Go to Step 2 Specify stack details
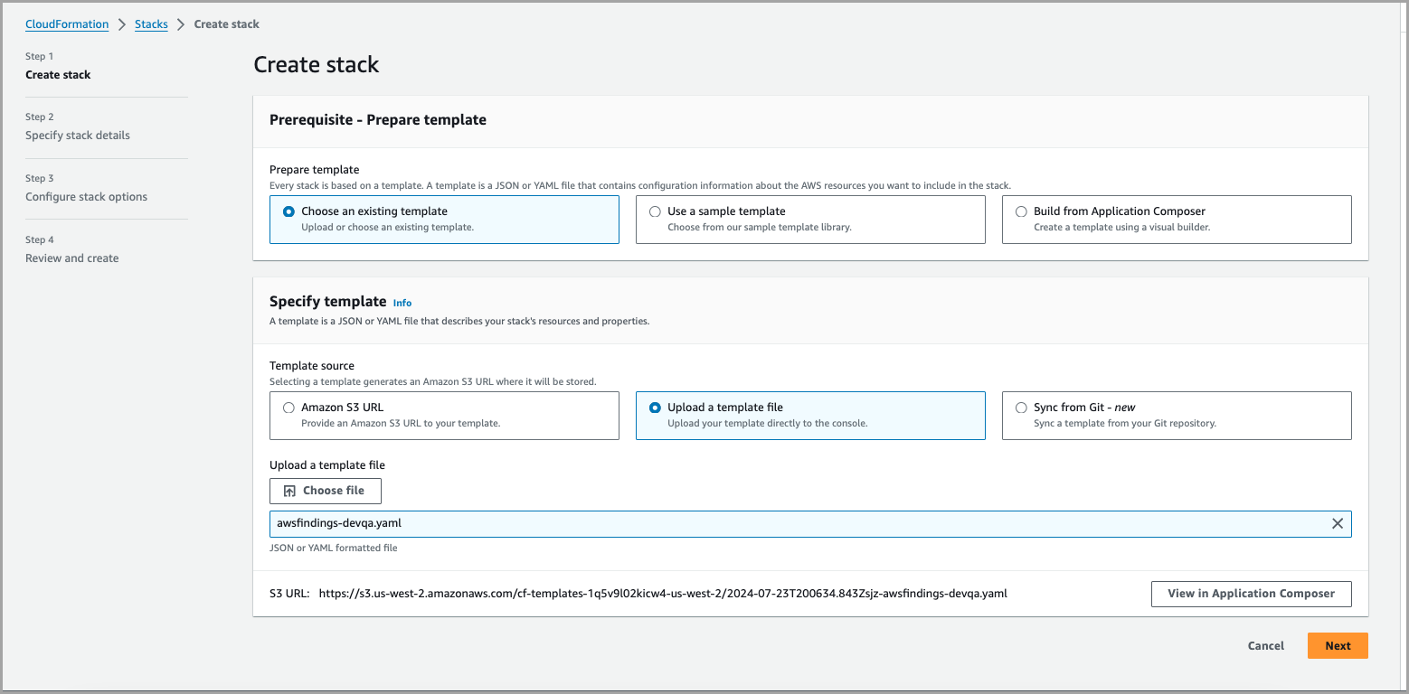The width and height of the screenshot is (1409, 694). 77,135
